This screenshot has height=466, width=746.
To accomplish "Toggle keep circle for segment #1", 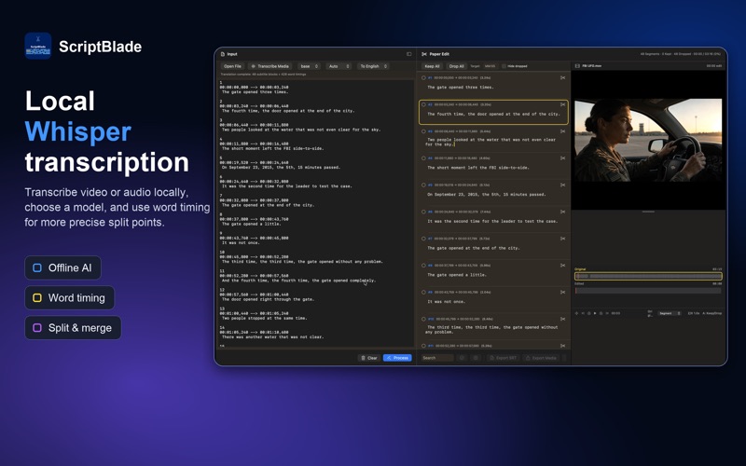I will click(x=423, y=77).
